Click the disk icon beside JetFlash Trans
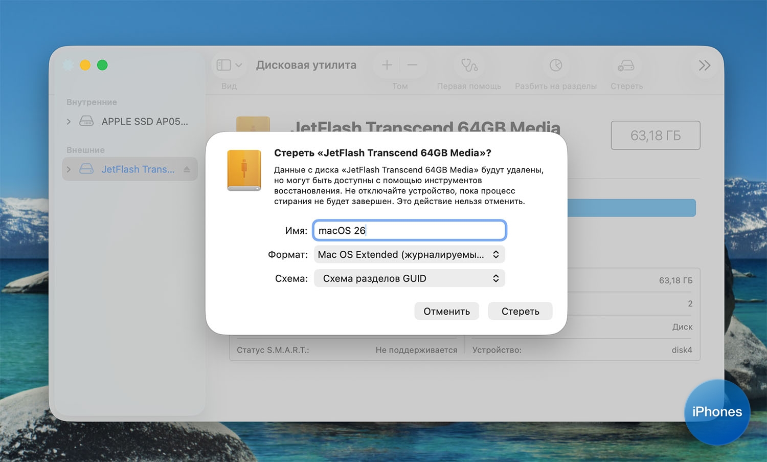 click(x=86, y=169)
